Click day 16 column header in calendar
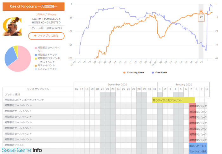Screen dimensions: 222x154 [x=76, y=89]
